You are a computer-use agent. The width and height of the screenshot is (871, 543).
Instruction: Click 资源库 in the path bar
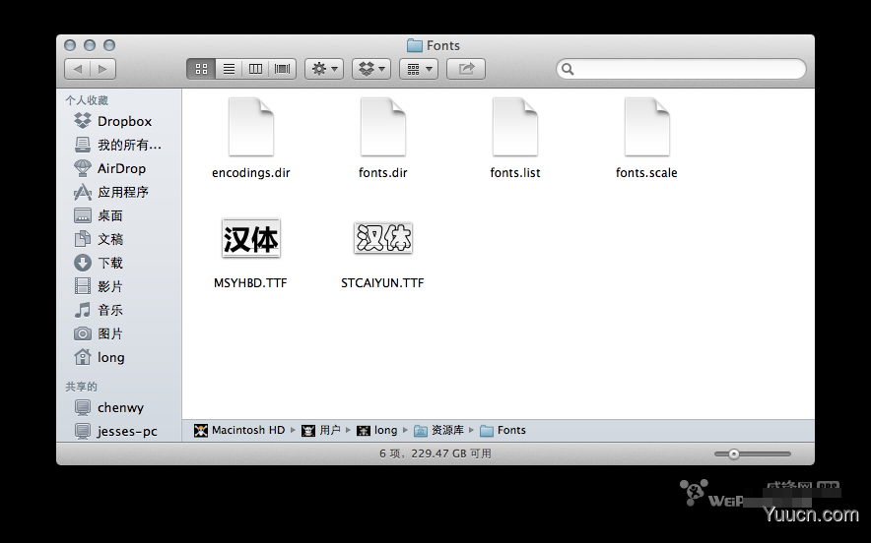click(x=438, y=431)
